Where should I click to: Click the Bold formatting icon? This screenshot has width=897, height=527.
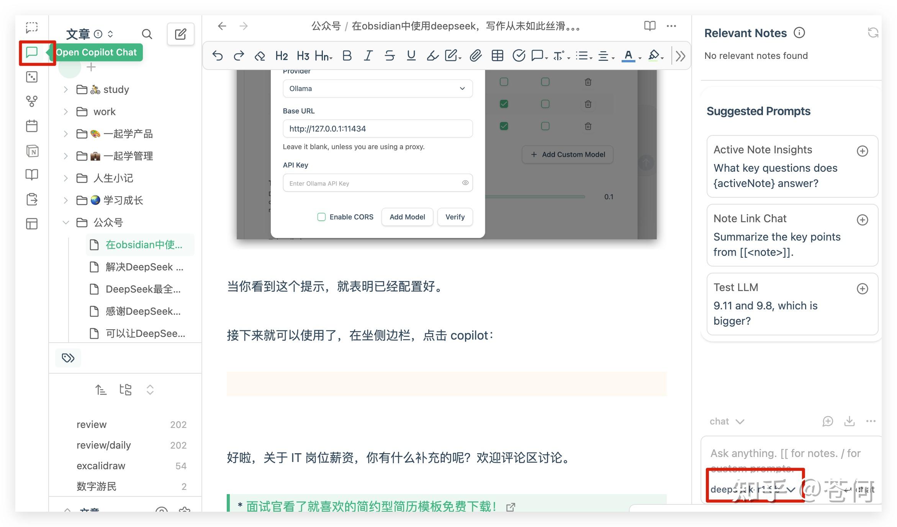(347, 56)
